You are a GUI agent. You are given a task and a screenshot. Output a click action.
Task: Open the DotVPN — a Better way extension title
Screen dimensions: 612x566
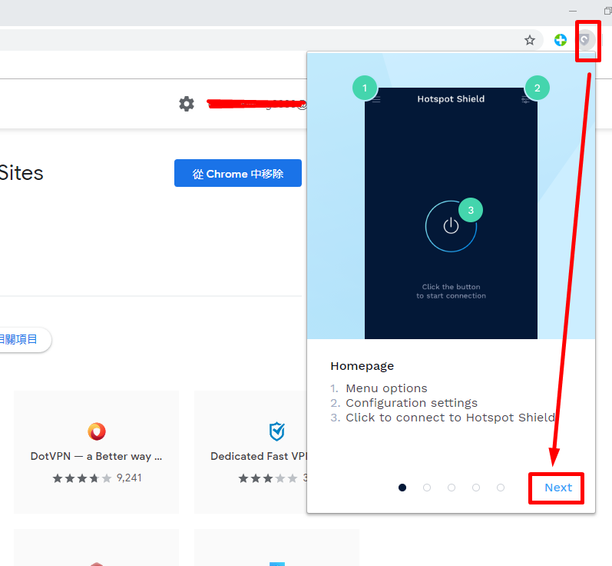coord(96,456)
